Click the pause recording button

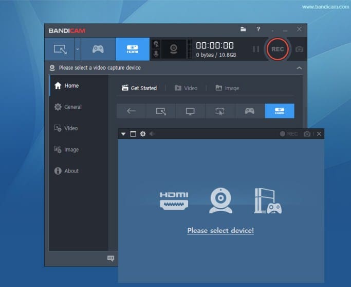click(x=255, y=49)
